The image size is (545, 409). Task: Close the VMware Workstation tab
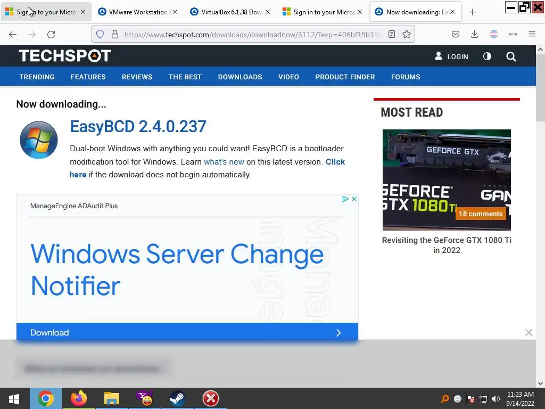175,12
